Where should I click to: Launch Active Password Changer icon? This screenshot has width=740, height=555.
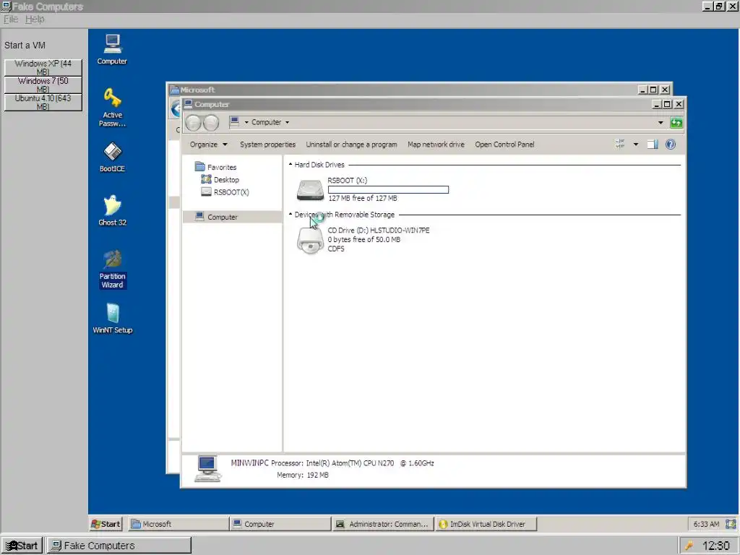coord(112,107)
